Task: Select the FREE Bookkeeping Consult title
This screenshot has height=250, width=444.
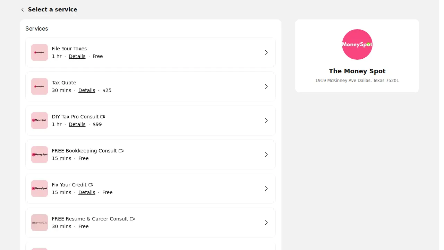Action: pos(84,151)
